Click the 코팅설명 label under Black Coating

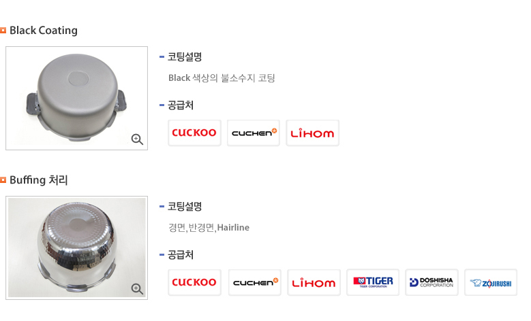point(185,57)
